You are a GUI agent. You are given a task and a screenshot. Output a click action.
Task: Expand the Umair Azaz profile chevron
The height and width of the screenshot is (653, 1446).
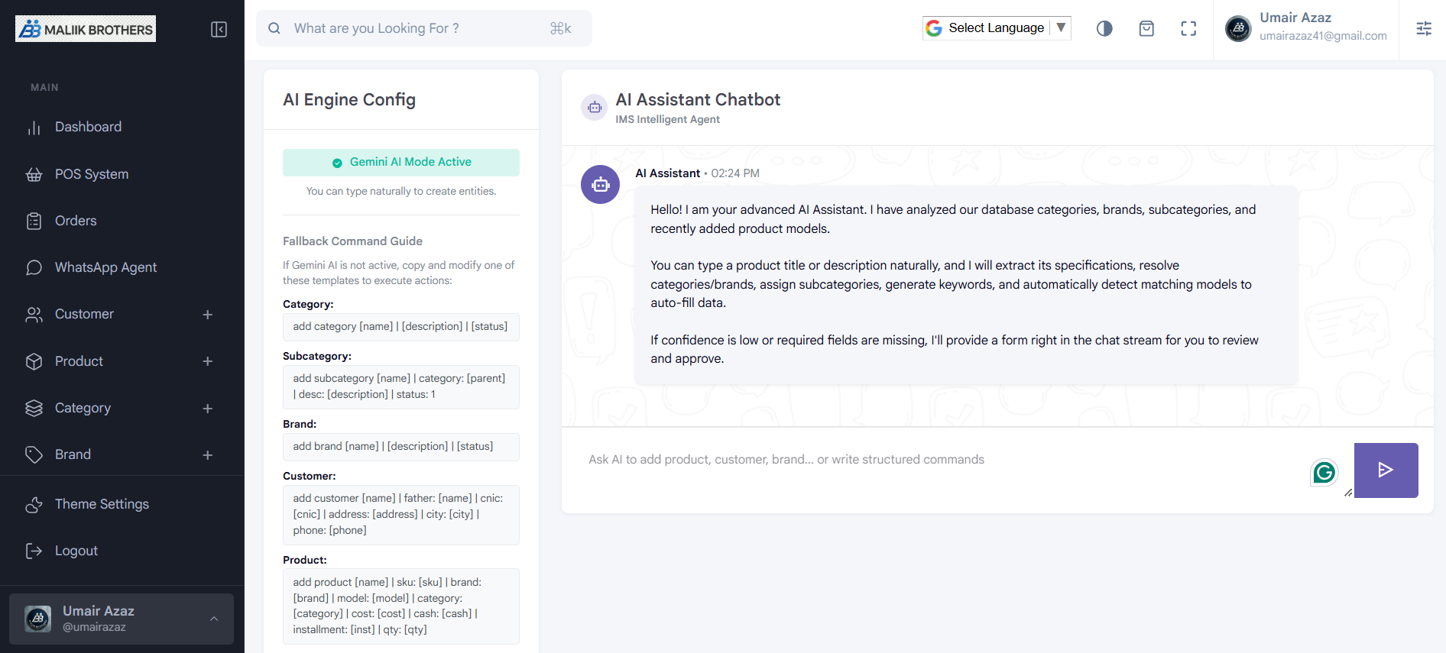tap(214, 619)
